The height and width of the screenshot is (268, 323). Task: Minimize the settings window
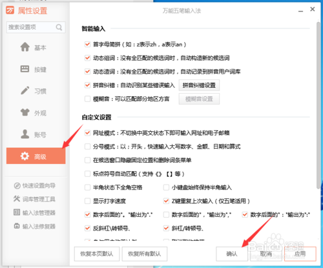tap(300, 11)
